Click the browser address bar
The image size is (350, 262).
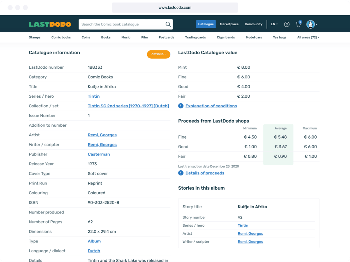pyautogui.click(x=175, y=8)
